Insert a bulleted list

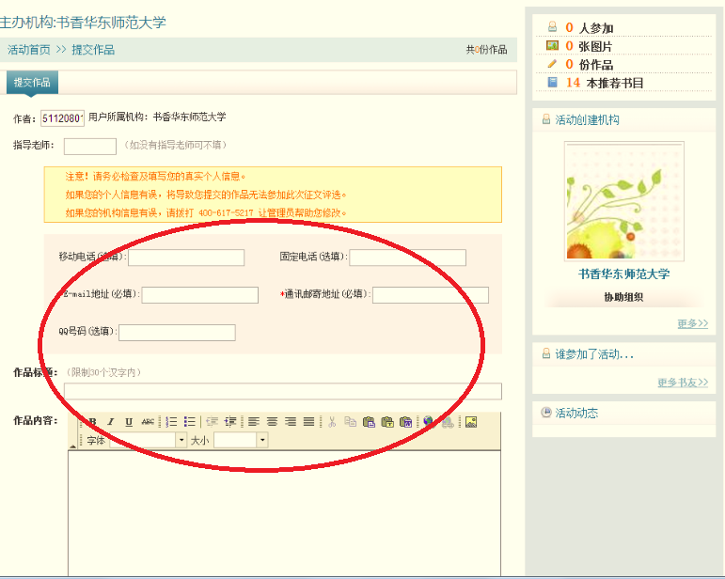click(189, 422)
